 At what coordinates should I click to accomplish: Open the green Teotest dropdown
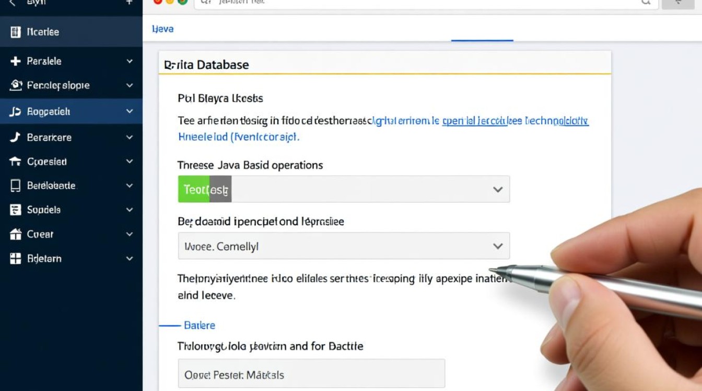tap(344, 189)
